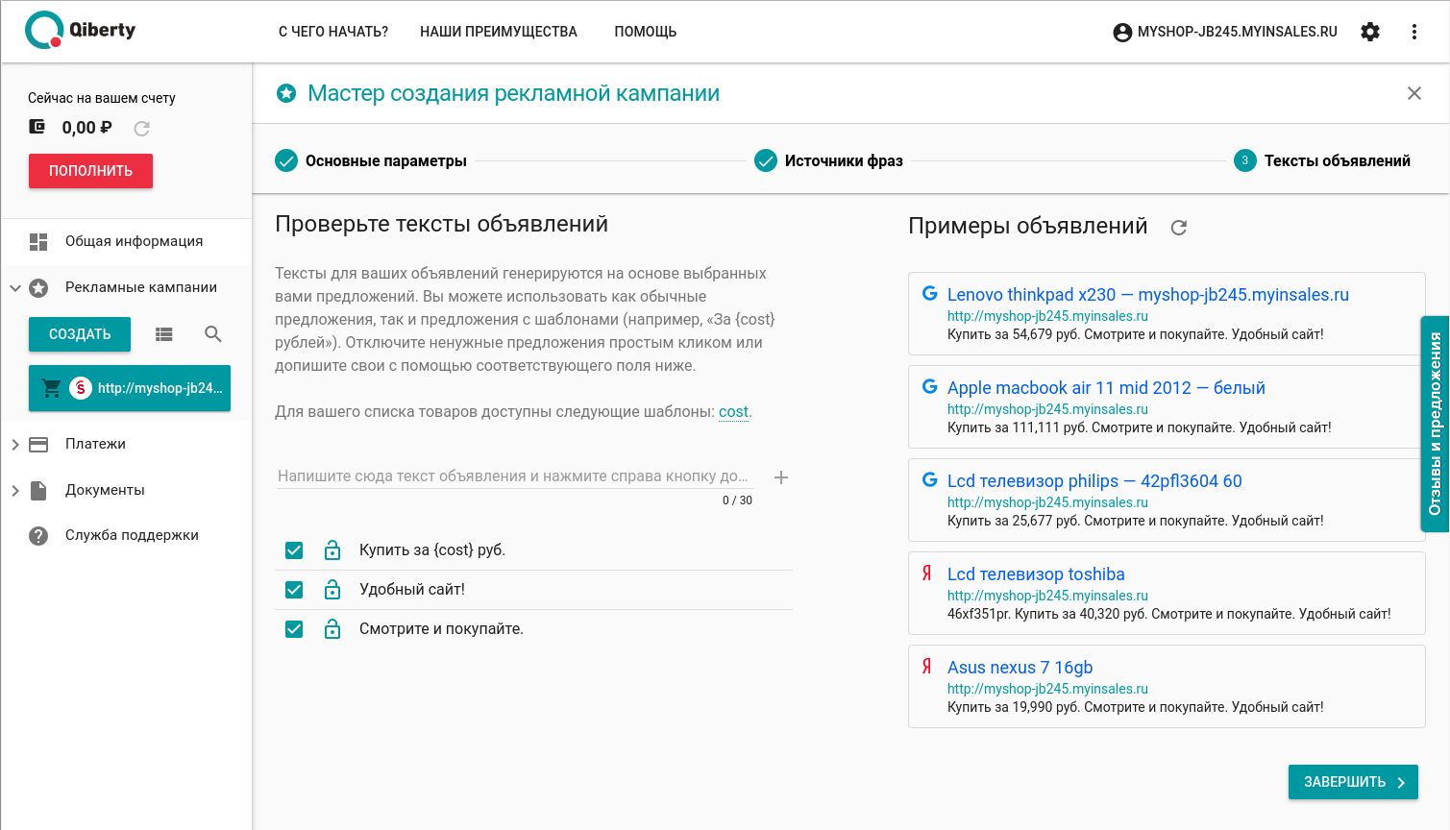
Task: Close the campaign creation wizard
Action: pyautogui.click(x=1414, y=93)
